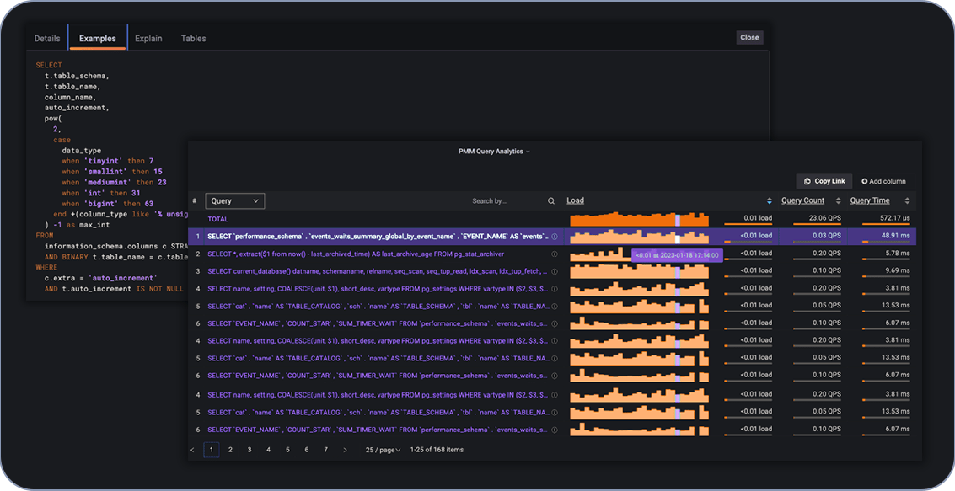Click the TOTAL row load sparkline
This screenshot has width=955, height=491.
click(x=640, y=219)
